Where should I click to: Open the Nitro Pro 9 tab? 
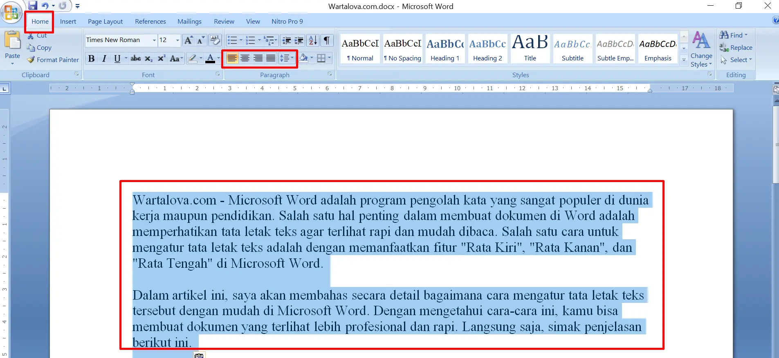tap(287, 21)
